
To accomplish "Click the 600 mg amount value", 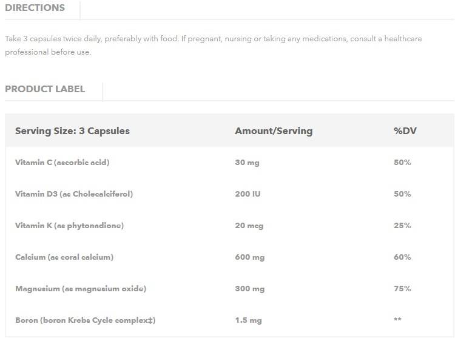I will (249, 257).
